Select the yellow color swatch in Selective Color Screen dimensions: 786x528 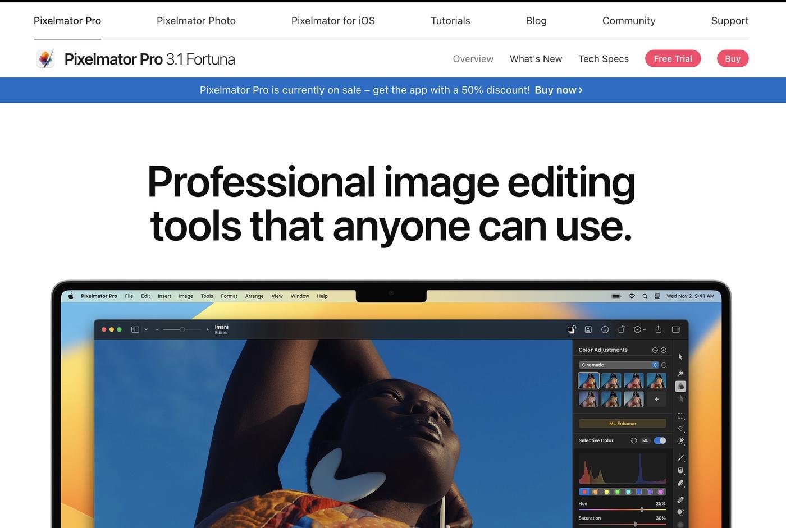(x=606, y=492)
